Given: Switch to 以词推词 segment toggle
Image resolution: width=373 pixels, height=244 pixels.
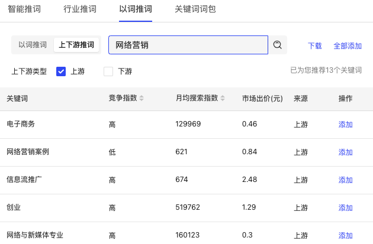Looking at the screenshot, I should coord(33,45).
